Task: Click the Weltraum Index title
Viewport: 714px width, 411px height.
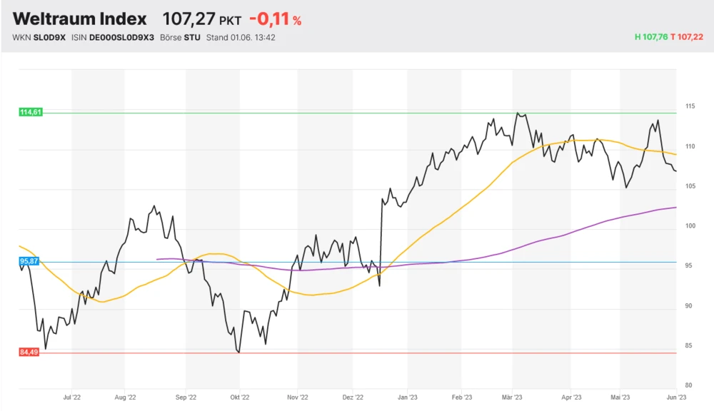Action: 80,19
